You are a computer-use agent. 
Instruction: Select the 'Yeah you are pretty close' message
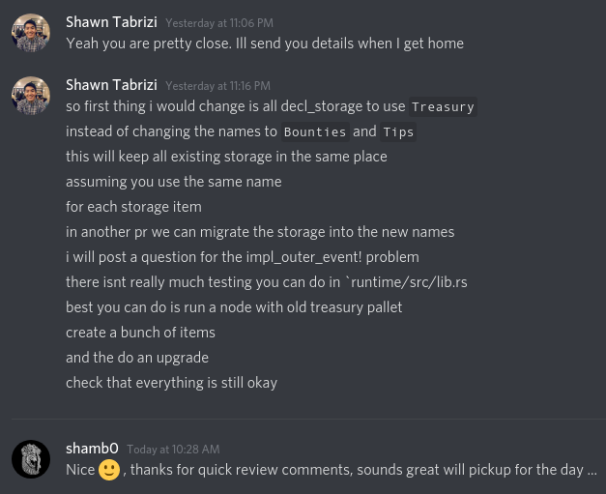[265, 44]
